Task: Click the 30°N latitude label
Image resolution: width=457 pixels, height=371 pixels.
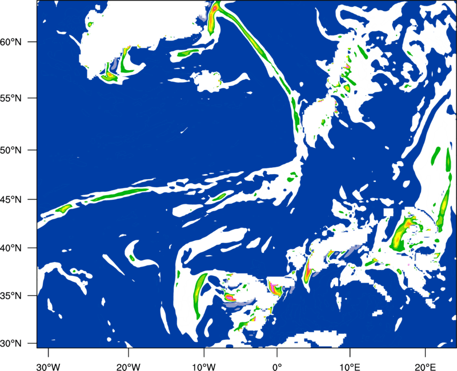Action: click(x=11, y=344)
